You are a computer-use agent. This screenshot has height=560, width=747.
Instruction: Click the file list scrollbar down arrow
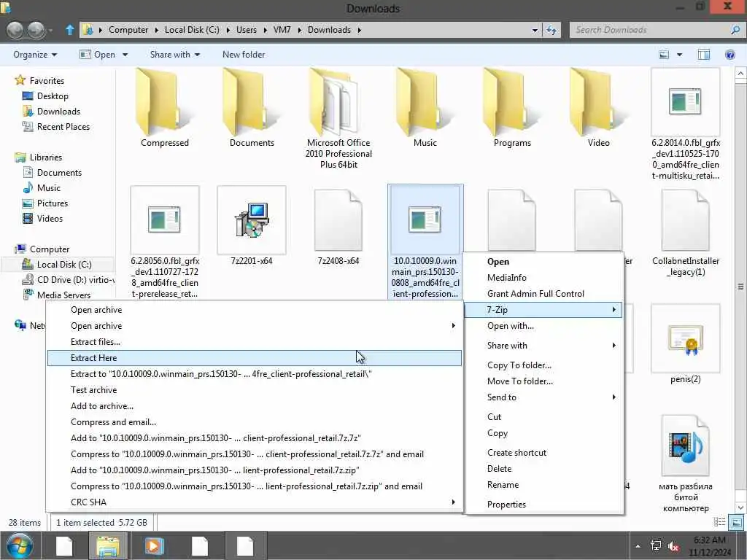(740, 507)
